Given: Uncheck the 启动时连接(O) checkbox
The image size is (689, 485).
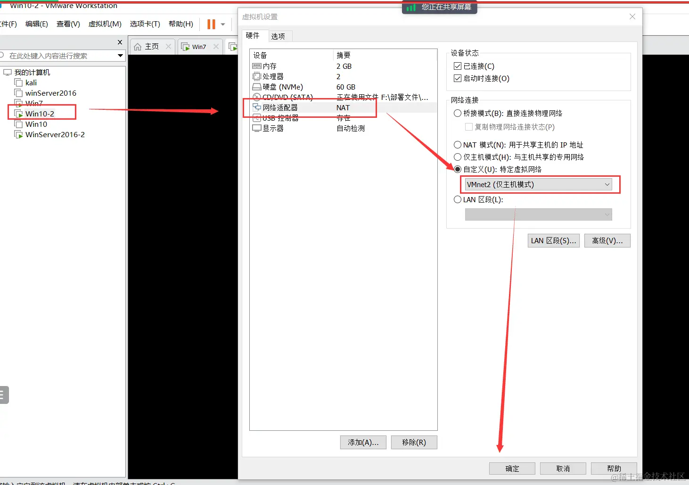Looking at the screenshot, I should (x=458, y=78).
